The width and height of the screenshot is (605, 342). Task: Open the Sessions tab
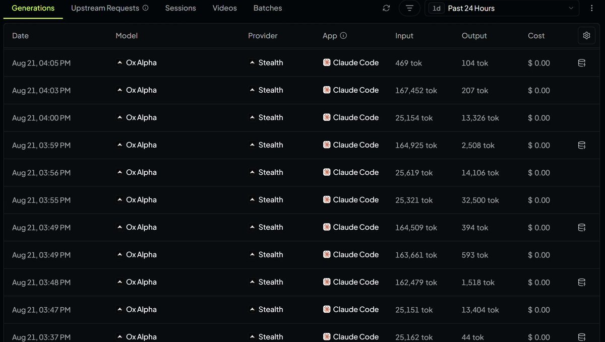point(180,8)
